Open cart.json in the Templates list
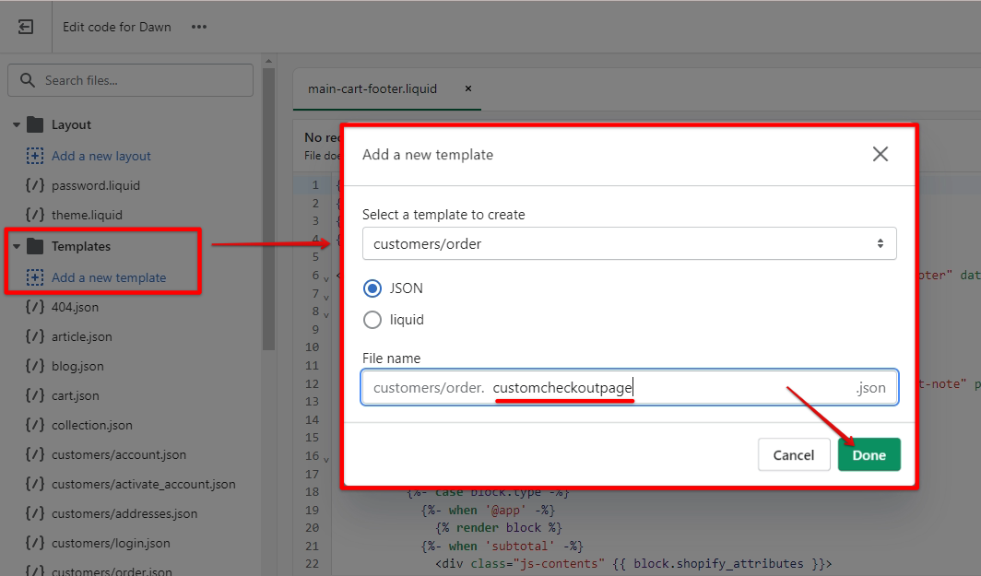This screenshot has width=981, height=576. click(75, 395)
